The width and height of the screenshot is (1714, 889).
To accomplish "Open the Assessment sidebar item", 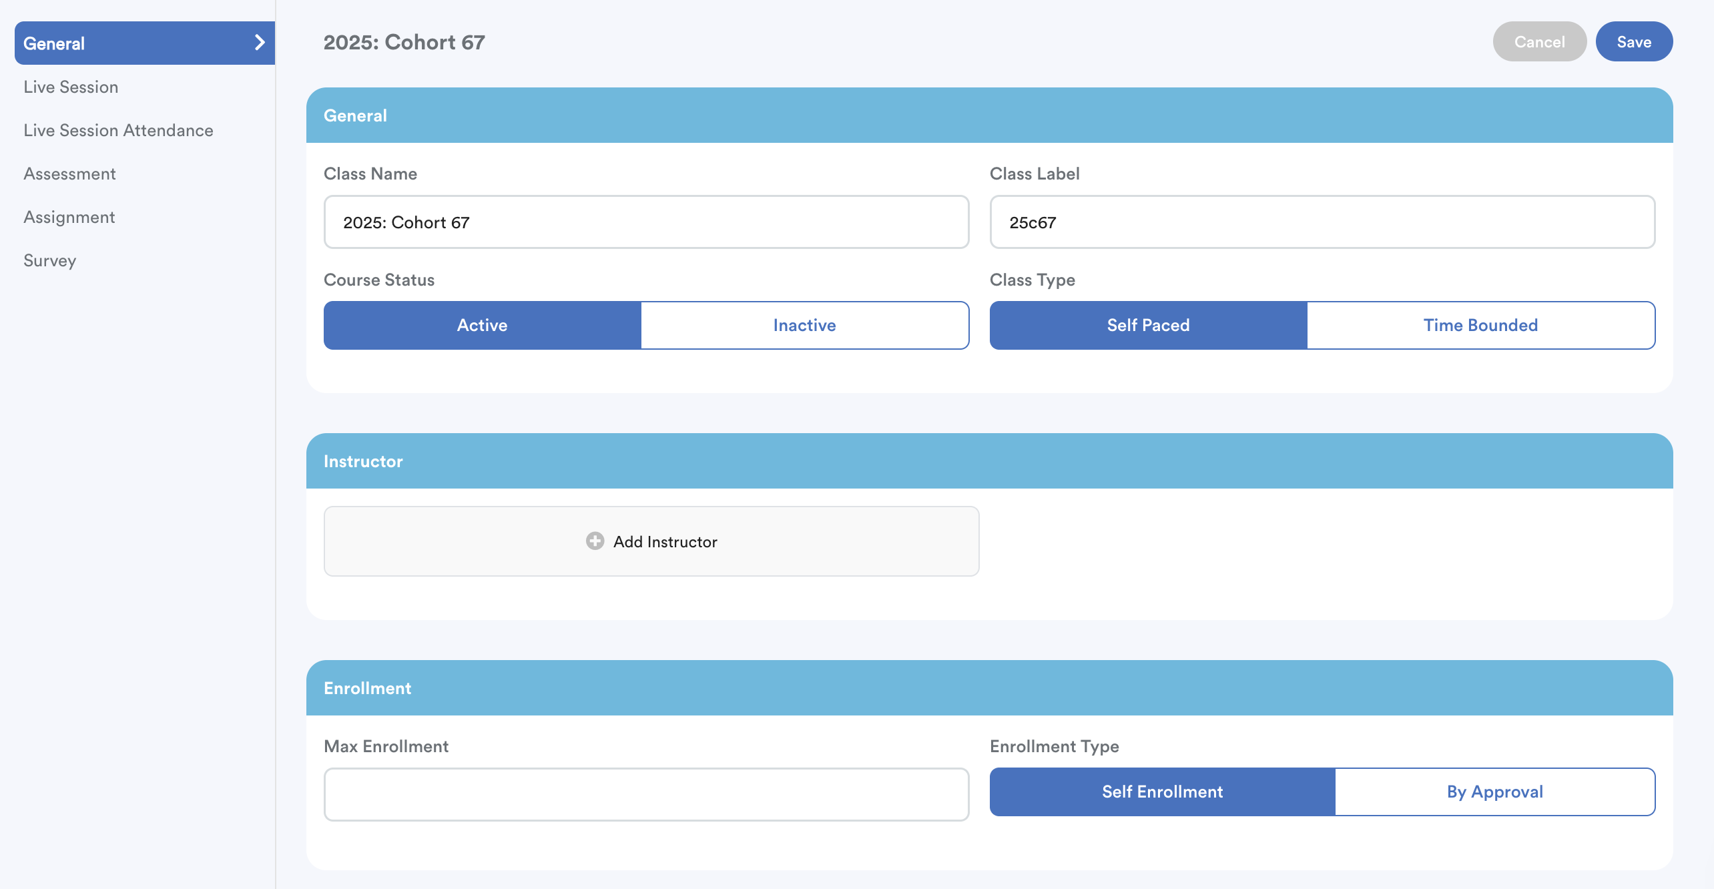I will click(x=69, y=174).
